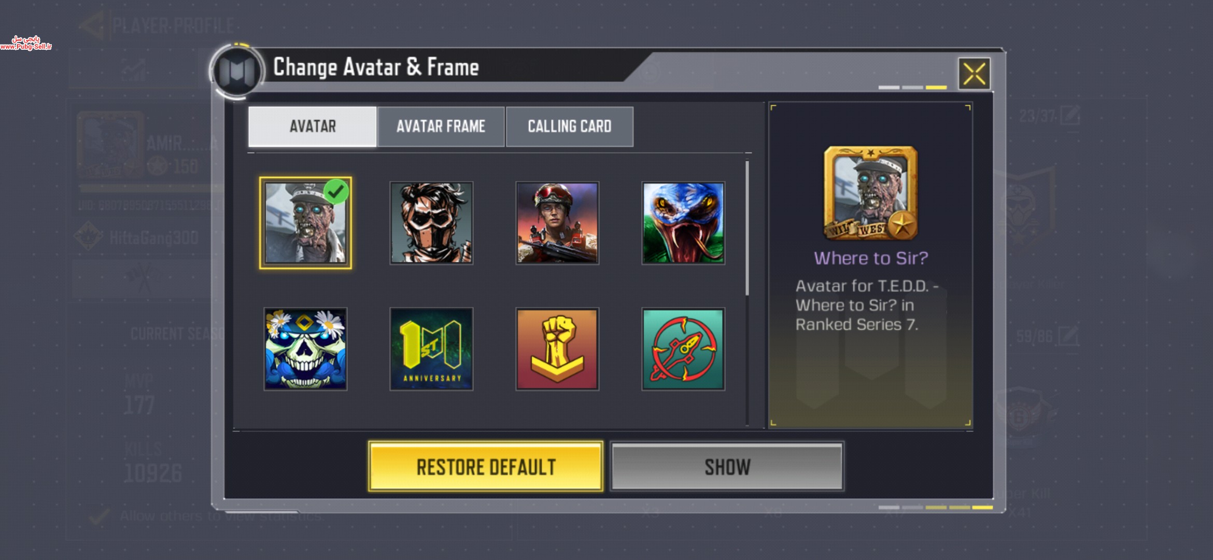
Task: Toggle Allow others to view statistics checkbox
Action: coord(98,516)
